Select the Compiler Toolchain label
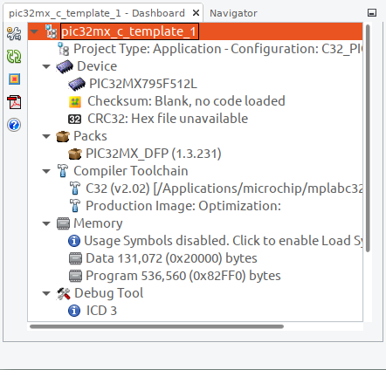The width and height of the screenshot is (386, 370). click(x=131, y=171)
